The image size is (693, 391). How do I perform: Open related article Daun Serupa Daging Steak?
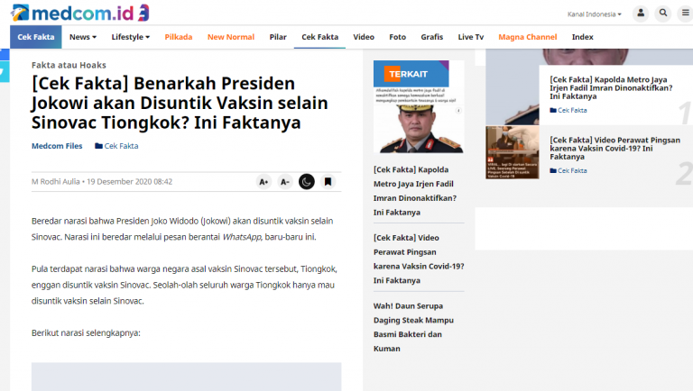click(x=413, y=327)
